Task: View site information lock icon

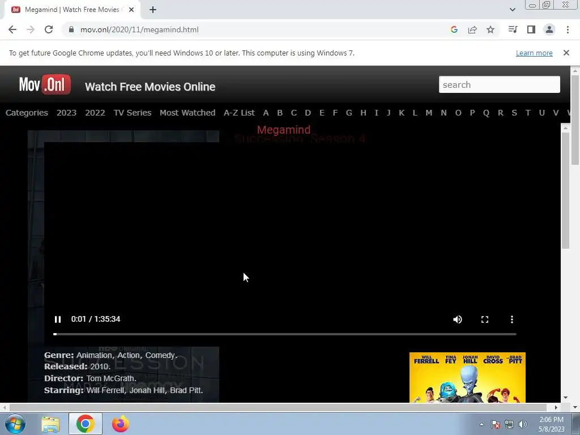Action: [x=71, y=29]
